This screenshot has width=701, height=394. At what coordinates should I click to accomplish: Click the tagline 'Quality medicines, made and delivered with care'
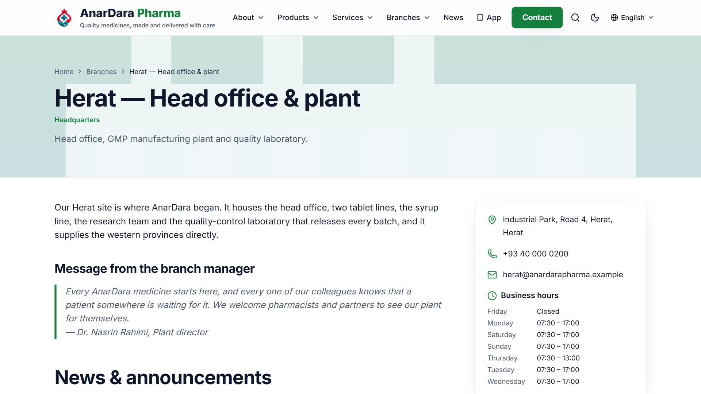click(x=148, y=26)
